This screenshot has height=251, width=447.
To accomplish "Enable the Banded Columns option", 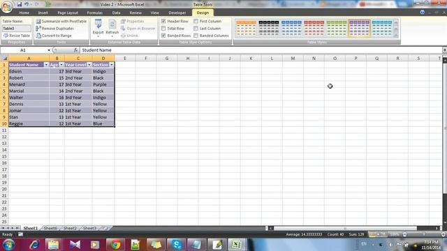I will 196,36.
